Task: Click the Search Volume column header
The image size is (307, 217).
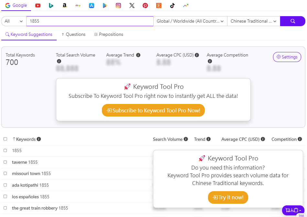Action: [168, 139]
